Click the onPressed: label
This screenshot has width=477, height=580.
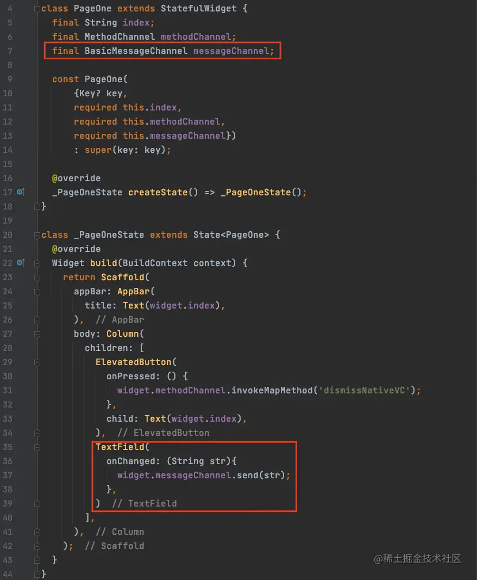pos(133,376)
